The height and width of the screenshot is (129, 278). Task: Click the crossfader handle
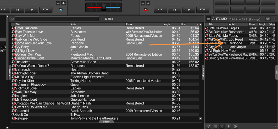(x=104, y=8)
